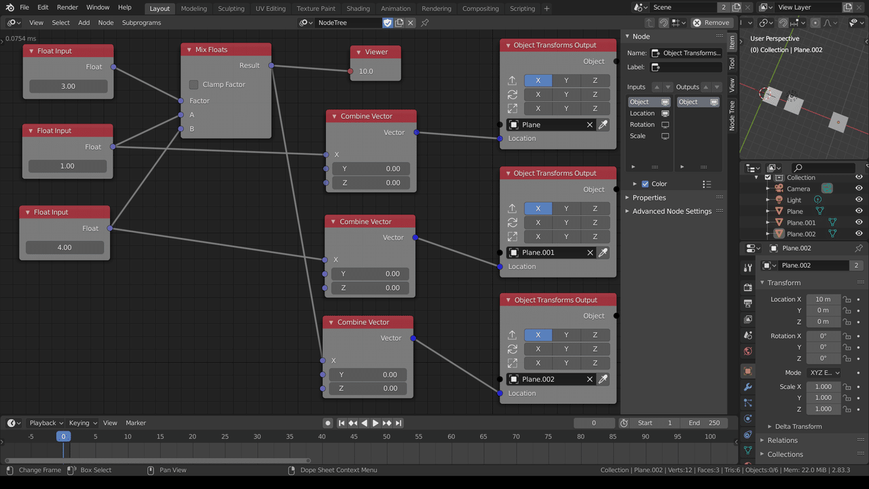Open the Playback dropdown in timeline
The height and width of the screenshot is (489, 869).
[x=46, y=423]
